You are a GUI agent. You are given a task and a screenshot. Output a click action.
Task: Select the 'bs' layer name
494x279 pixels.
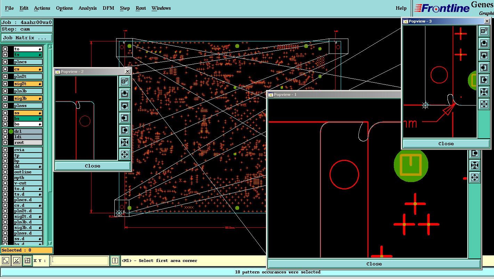click(28, 118)
